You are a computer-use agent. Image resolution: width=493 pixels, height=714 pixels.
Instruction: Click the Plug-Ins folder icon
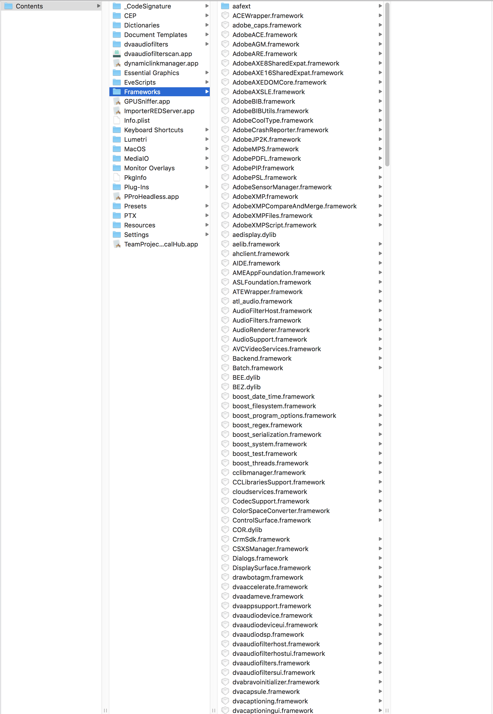coord(117,187)
